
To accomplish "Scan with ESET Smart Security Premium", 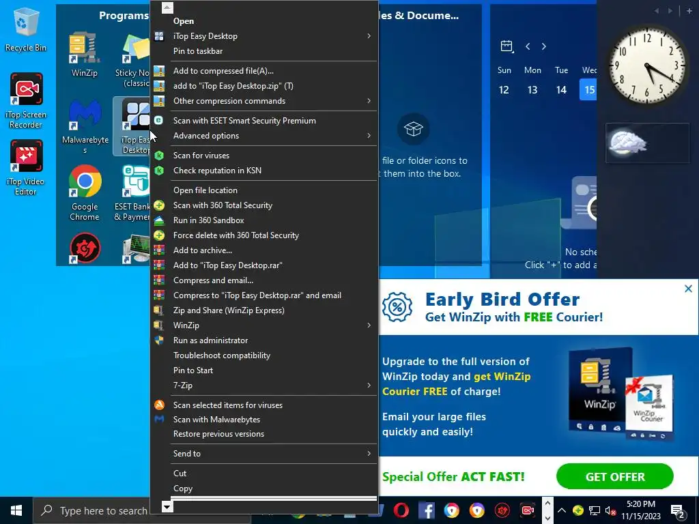I will pos(264,121).
